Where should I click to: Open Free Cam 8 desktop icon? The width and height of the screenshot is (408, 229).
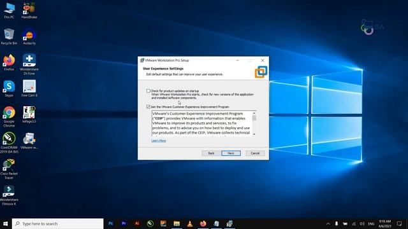pos(29,88)
